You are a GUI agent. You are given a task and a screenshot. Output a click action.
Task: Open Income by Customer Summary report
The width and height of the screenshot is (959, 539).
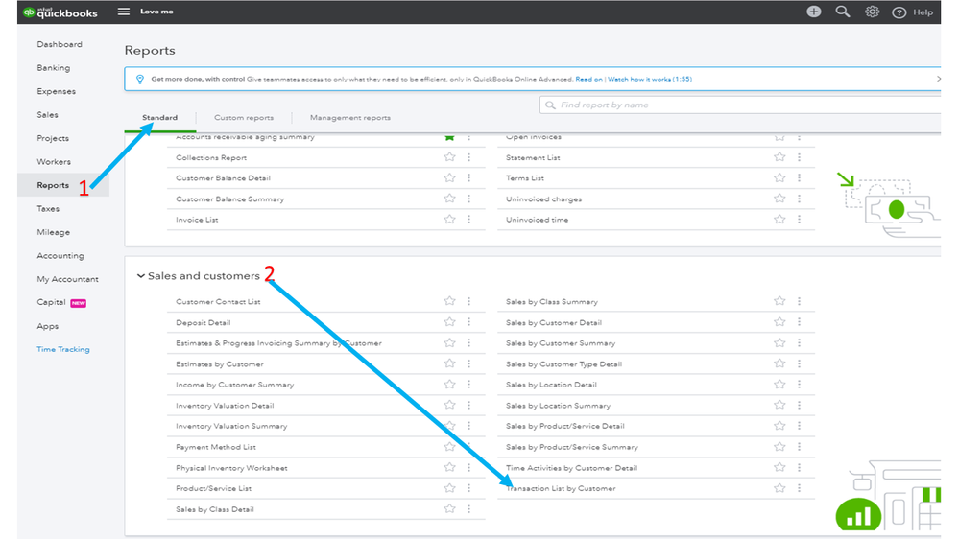point(235,385)
